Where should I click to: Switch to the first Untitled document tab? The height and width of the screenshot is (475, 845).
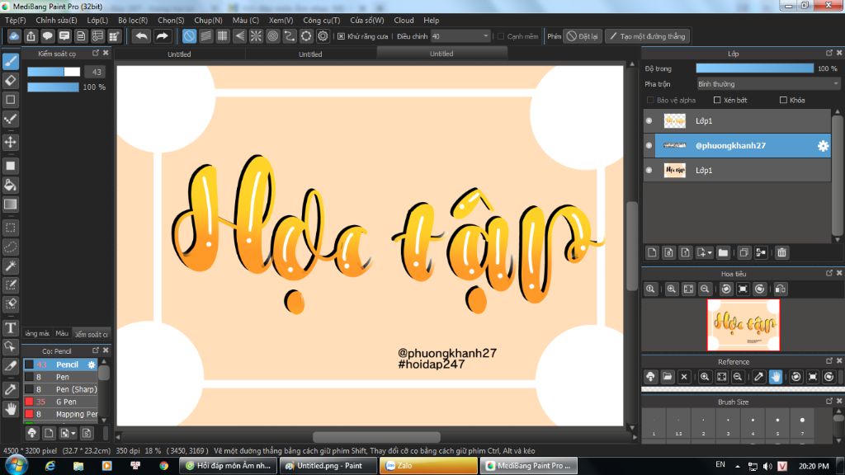pyautogui.click(x=179, y=54)
